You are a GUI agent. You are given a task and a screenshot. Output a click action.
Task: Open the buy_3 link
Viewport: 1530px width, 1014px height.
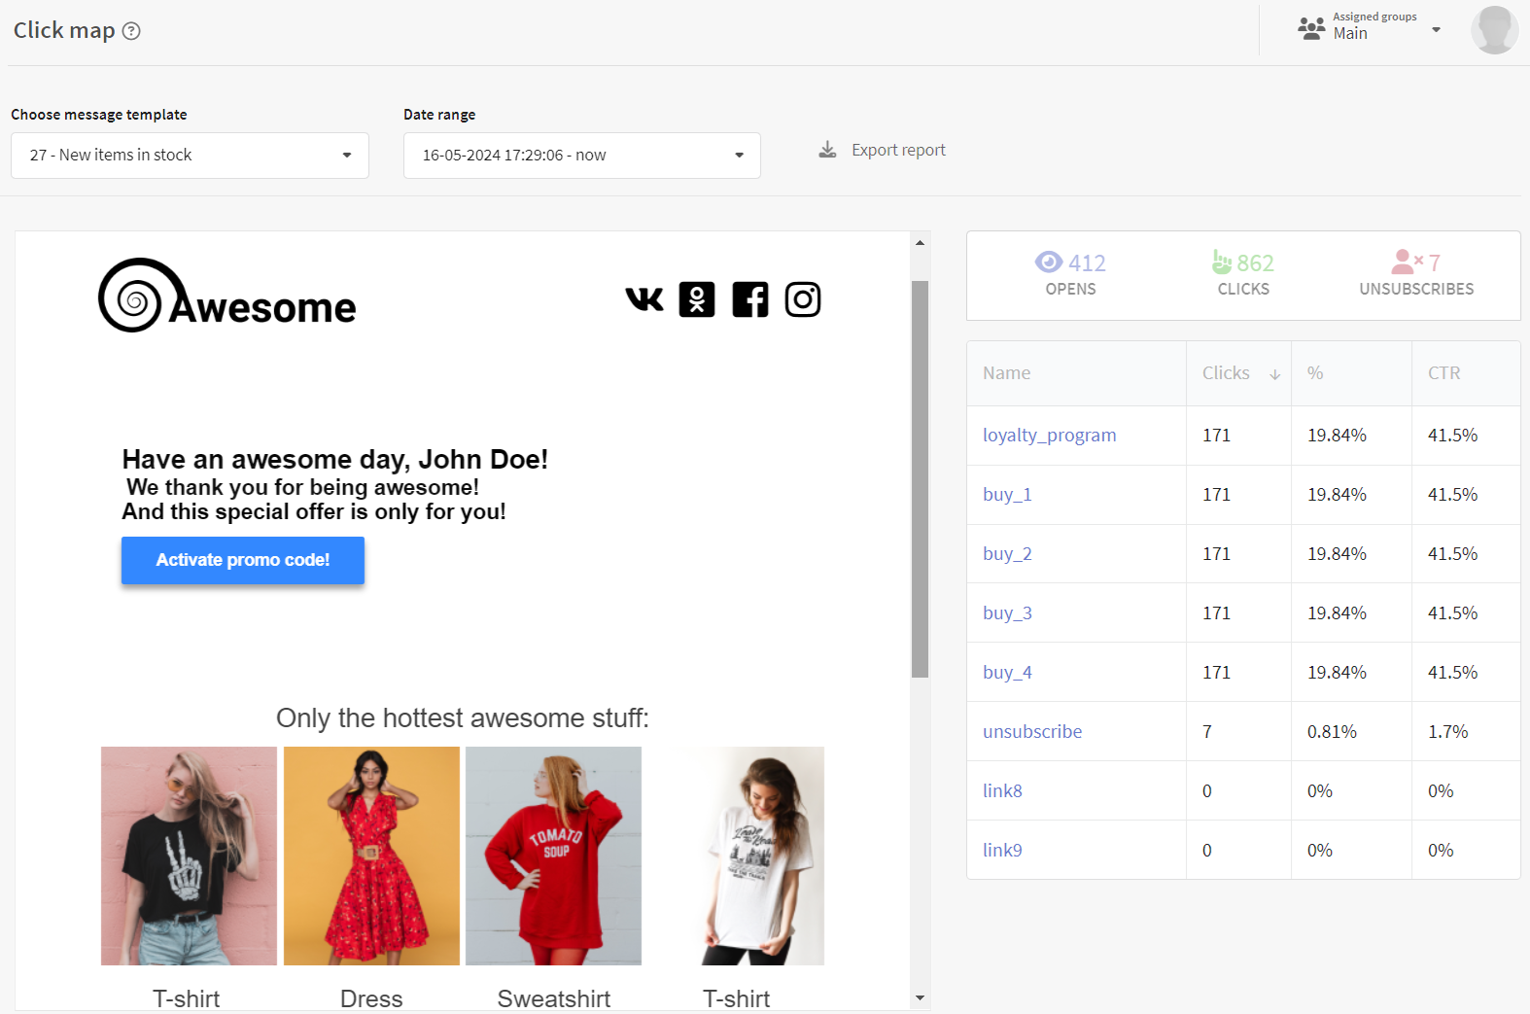[x=1007, y=613]
